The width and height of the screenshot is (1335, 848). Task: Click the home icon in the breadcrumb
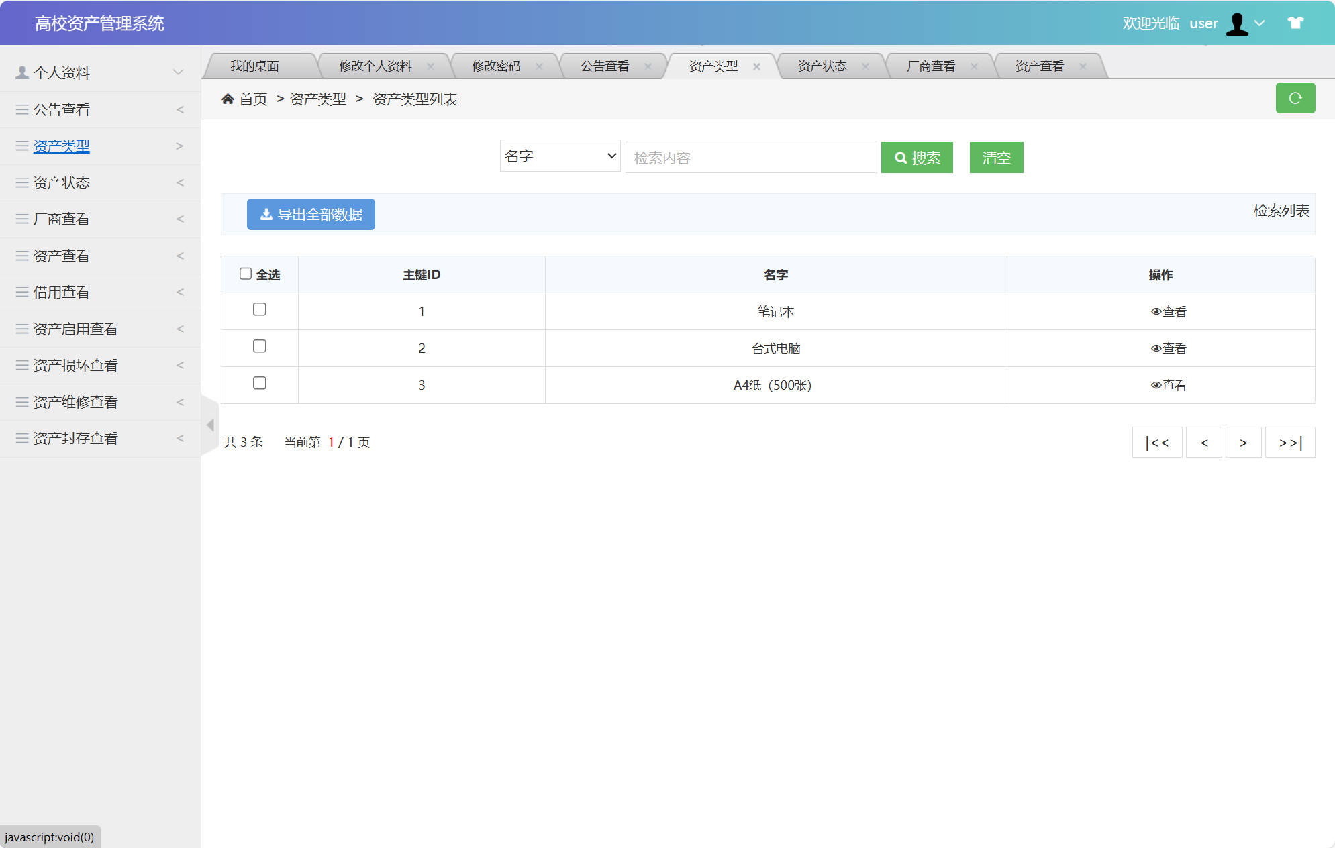(x=228, y=99)
